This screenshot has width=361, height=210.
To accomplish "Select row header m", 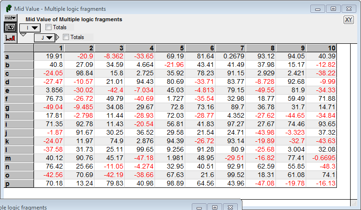I will [19, 158].
